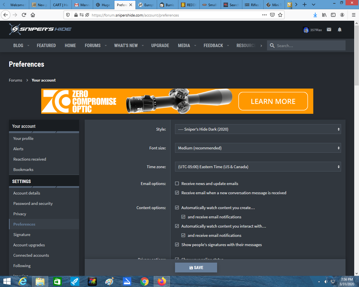
Task: Open 357Max user avatar menu
Action: (x=313, y=30)
